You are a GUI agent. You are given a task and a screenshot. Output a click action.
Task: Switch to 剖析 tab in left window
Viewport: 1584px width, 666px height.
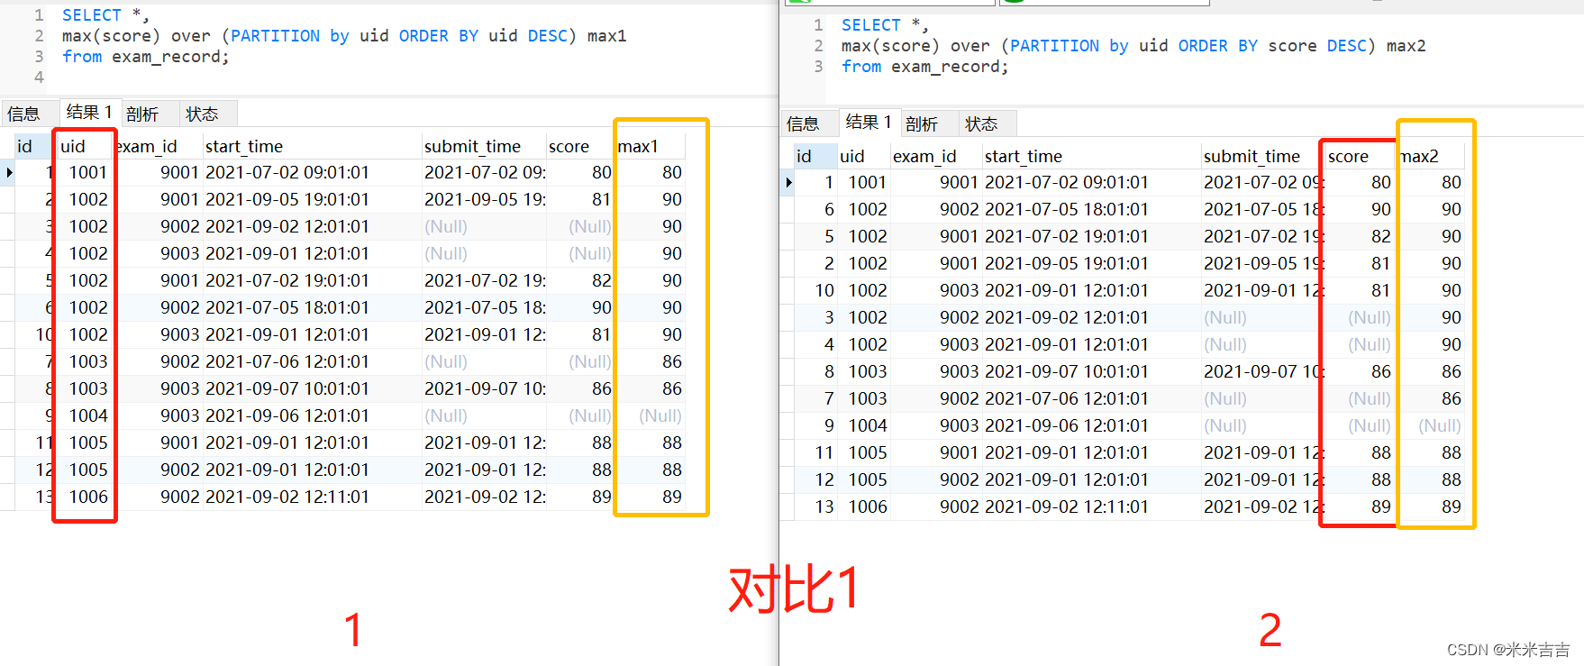tap(142, 114)
